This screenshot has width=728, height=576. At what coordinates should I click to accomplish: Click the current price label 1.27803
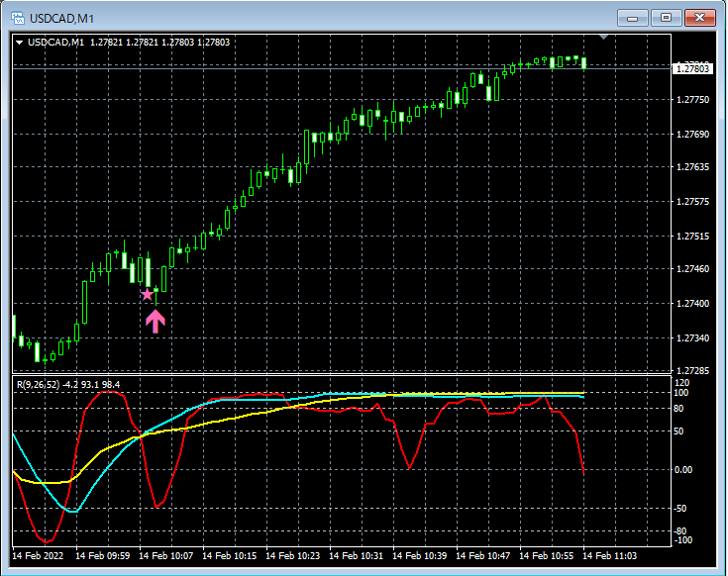click(x=691, y=68)
